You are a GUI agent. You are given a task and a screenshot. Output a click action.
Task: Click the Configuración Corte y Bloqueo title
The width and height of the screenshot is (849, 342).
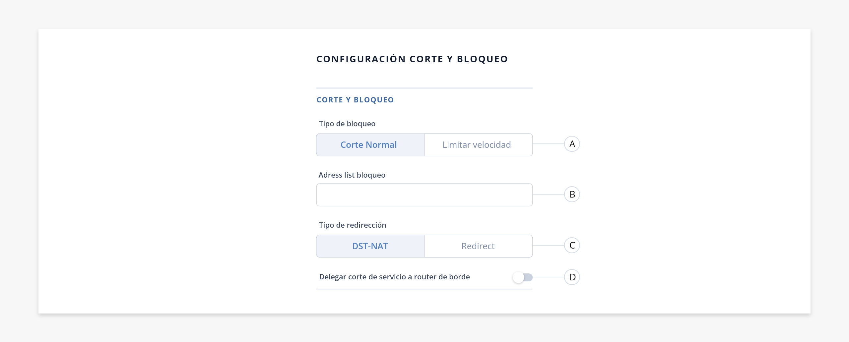(x=412, y=59)
